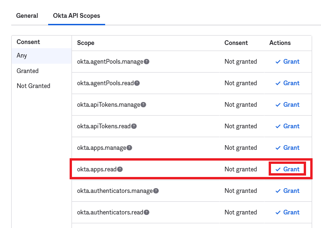Viewport: 321px width, 228px height.
Task: Click info icon next to okta.apiTokens.manage
Action: click(x=143, y=105)
